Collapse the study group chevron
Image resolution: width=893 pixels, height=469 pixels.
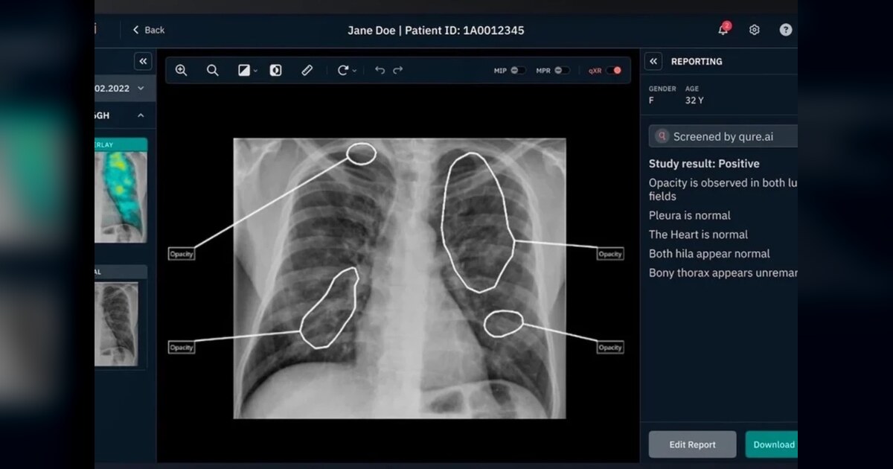click(x=141, y=115)
